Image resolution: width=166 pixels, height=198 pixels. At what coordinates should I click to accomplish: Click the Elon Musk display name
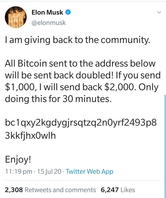[47, 12]
